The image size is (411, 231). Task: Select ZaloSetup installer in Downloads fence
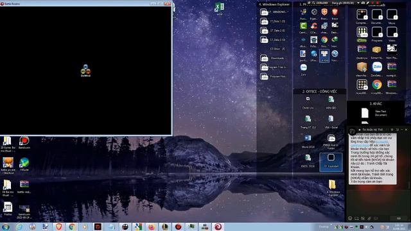tap(377, 69)
